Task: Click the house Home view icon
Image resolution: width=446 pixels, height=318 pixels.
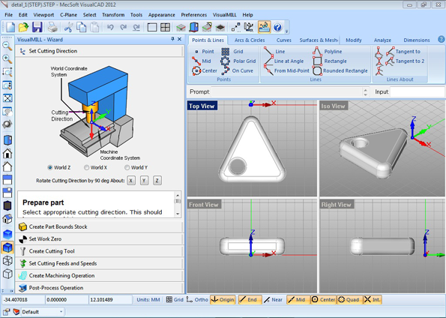Action: (7, 154)
